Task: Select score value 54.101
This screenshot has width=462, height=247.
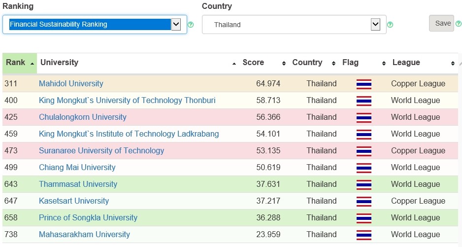Action: point(268,134)
